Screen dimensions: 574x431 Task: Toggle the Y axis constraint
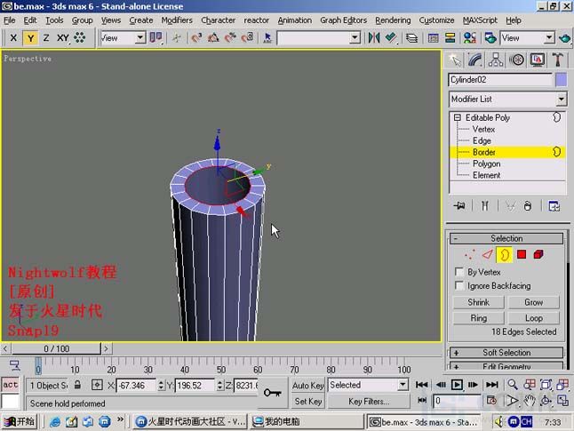(x=30, y=37)
